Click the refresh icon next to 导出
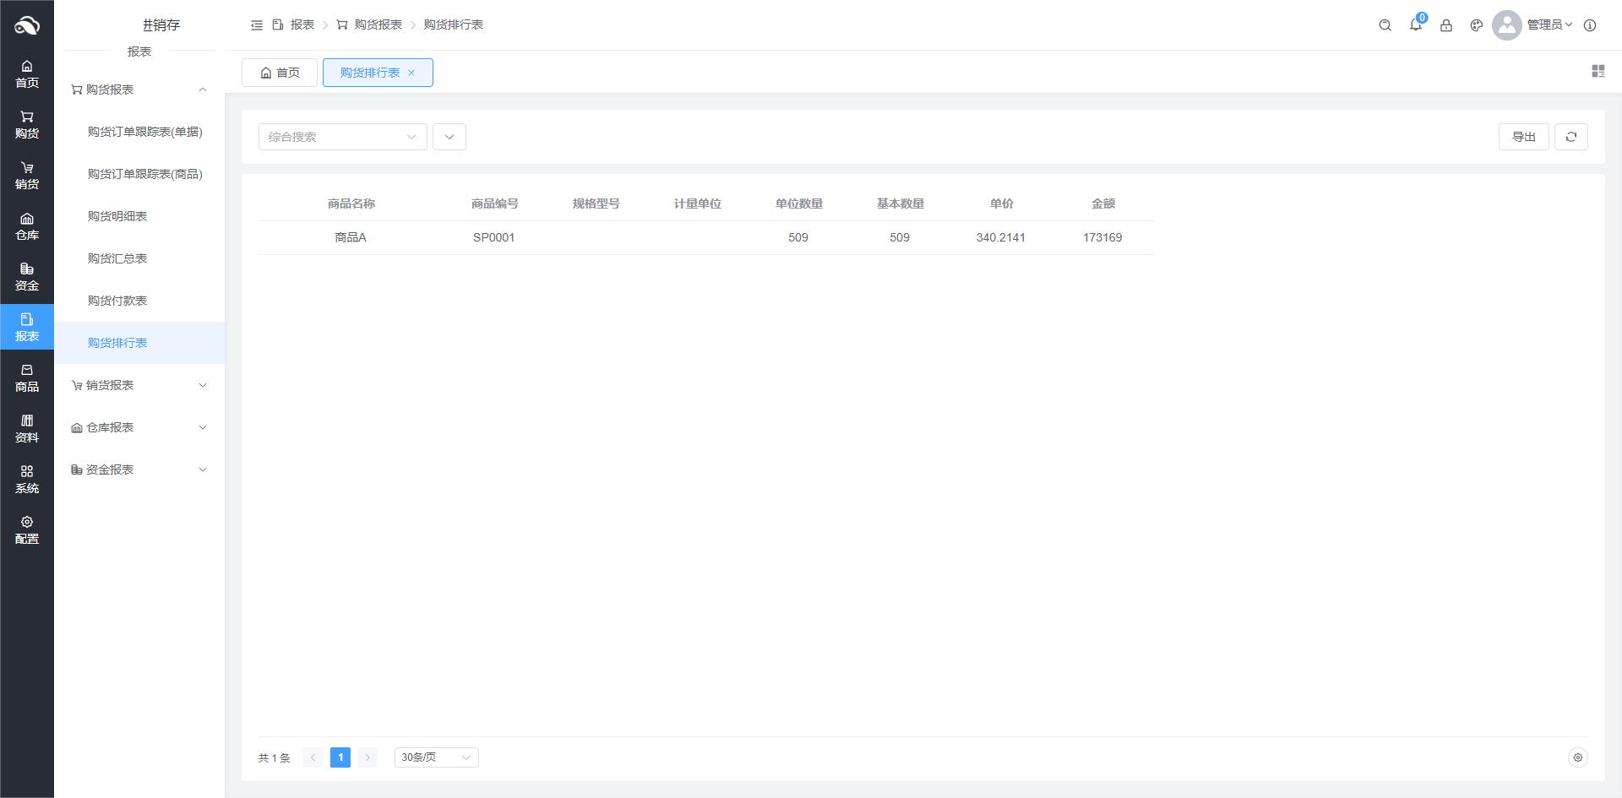 [1570, 137]
